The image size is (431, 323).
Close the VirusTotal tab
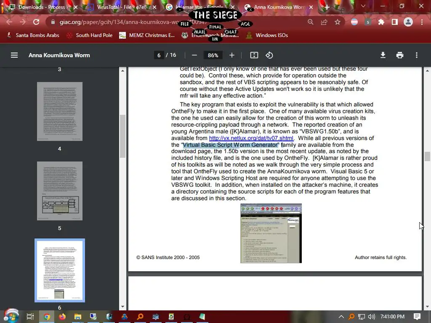[x=154, y=8]
